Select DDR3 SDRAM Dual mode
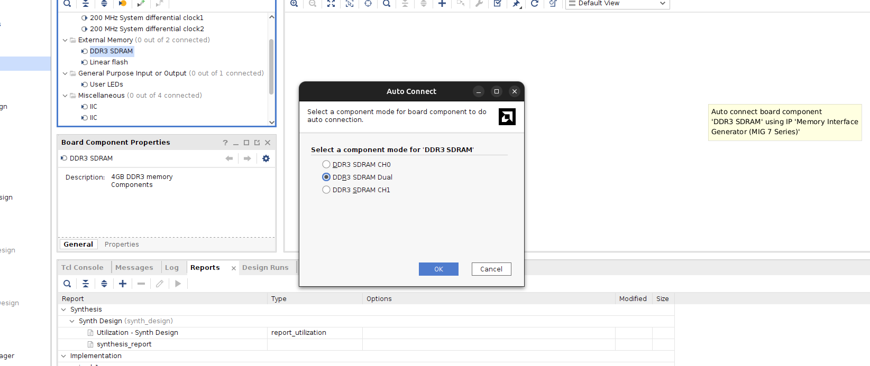Viewport: 870px width, 366px height. [326, 177]
